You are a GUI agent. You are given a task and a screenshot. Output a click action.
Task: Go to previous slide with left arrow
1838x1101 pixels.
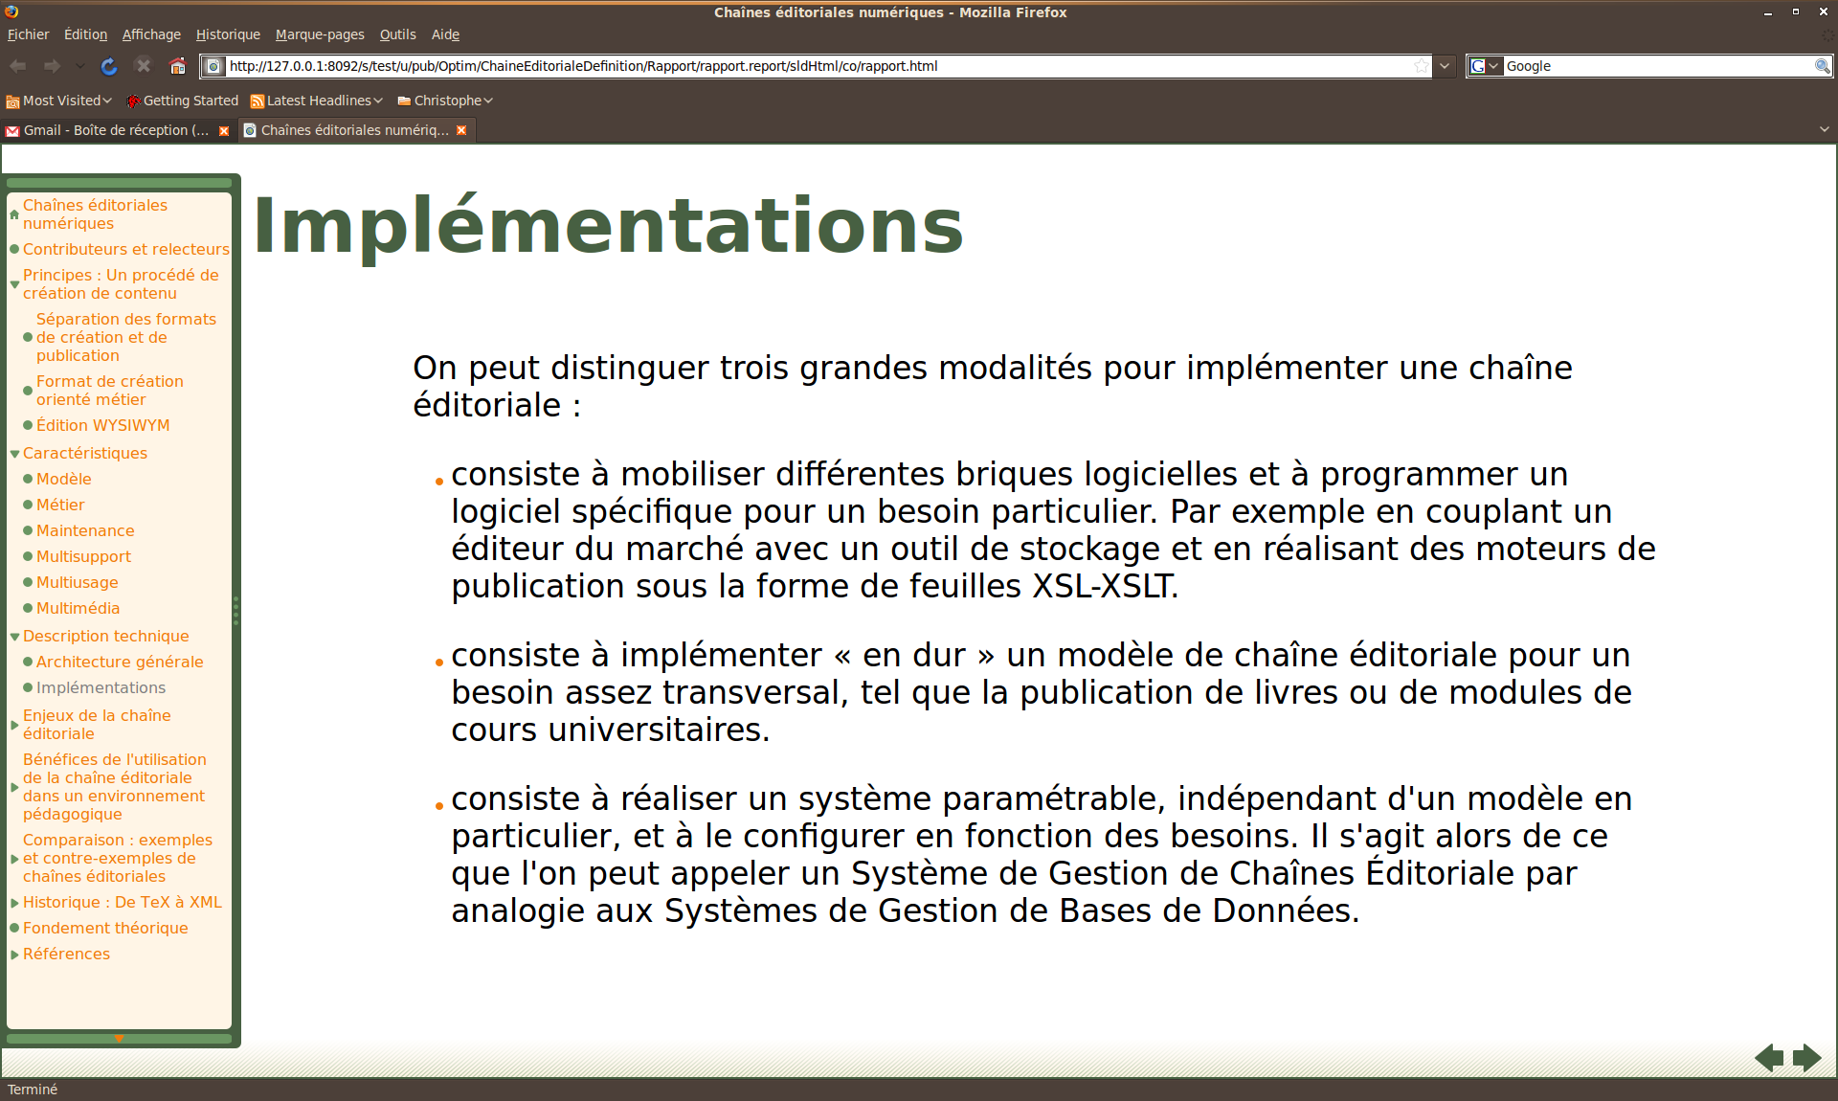pos(1769,1058)
